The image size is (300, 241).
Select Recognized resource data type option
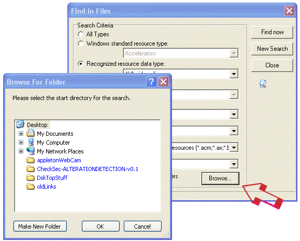[x=81, y=64]
